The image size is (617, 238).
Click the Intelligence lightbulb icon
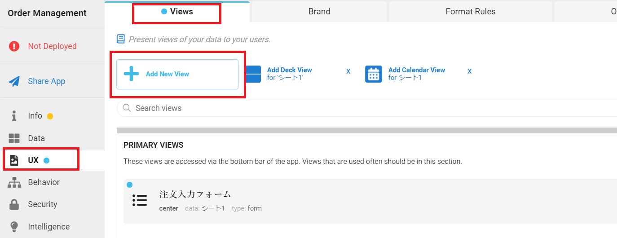[x=14, y=227]
